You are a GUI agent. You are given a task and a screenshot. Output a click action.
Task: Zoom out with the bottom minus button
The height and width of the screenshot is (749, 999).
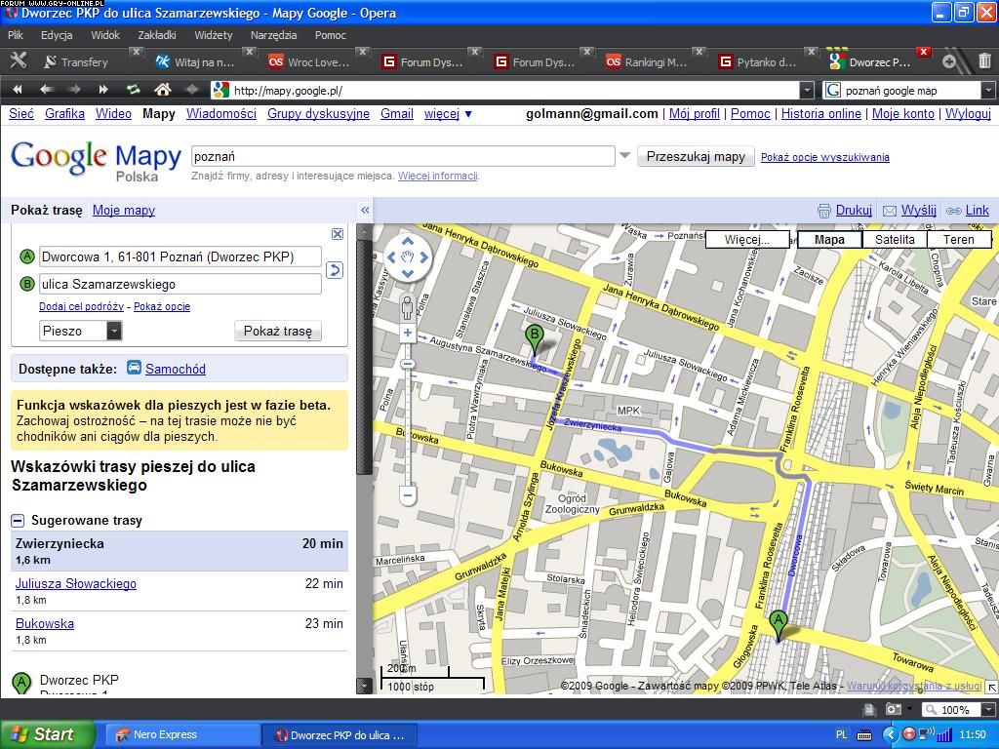click(408, 494)
